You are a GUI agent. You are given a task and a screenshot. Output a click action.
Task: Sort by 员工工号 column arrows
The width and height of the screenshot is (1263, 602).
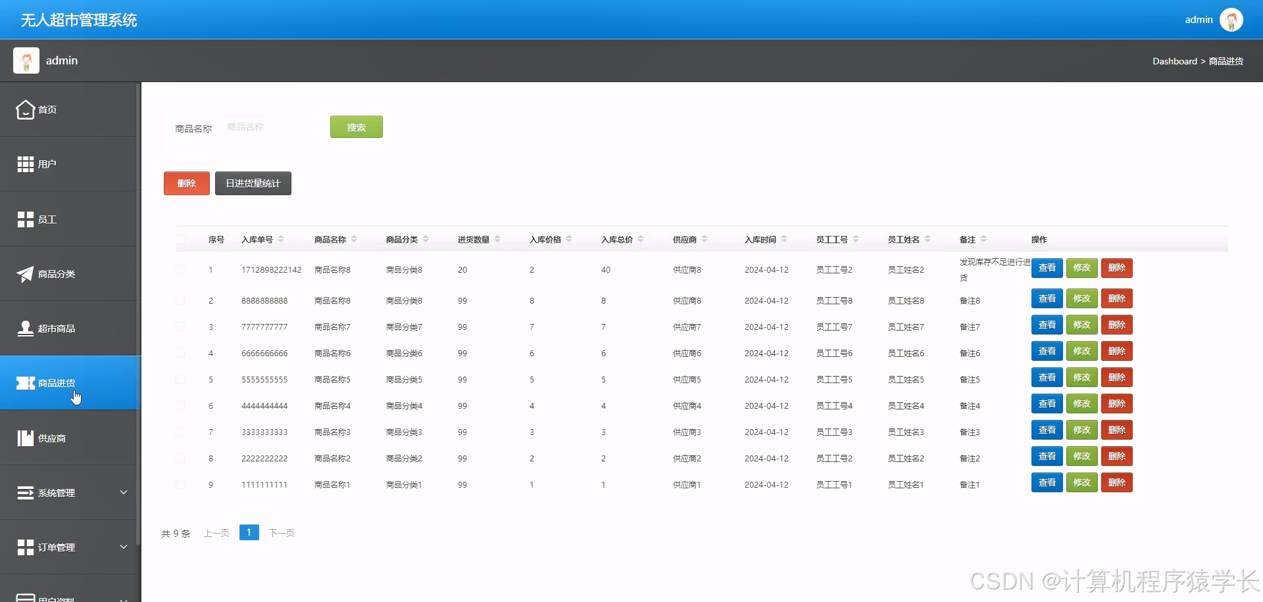click(856, 239)
